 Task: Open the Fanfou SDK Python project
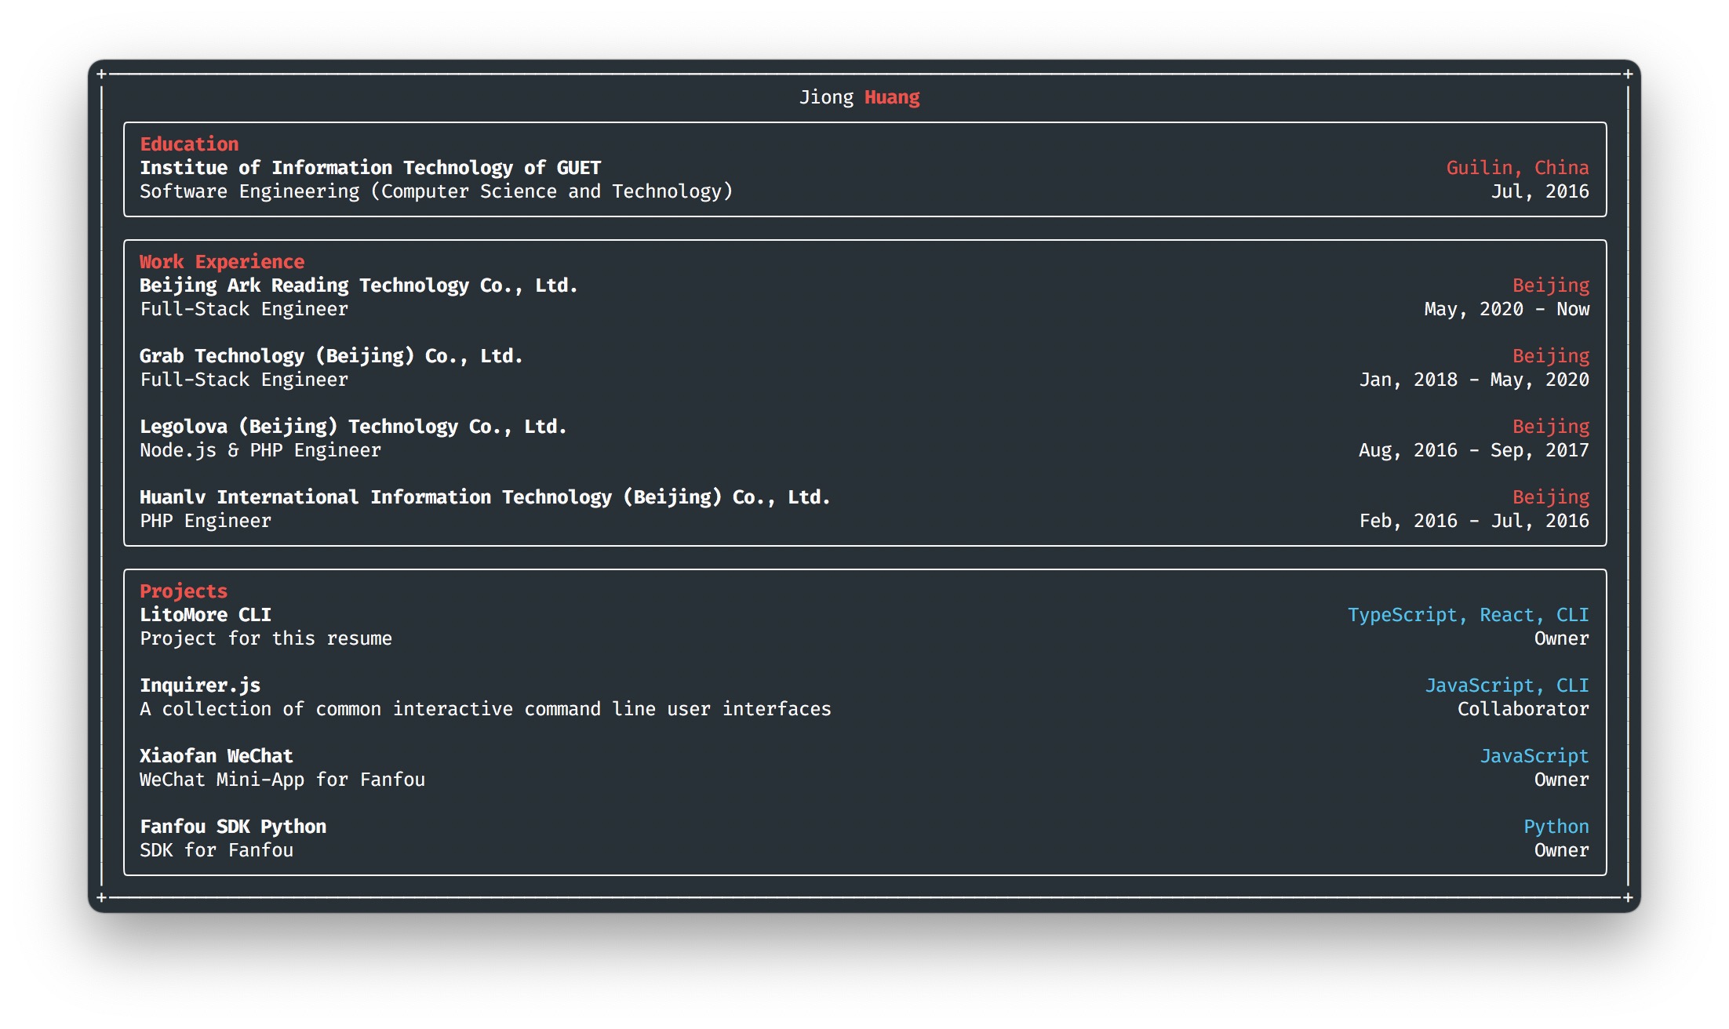233,827
